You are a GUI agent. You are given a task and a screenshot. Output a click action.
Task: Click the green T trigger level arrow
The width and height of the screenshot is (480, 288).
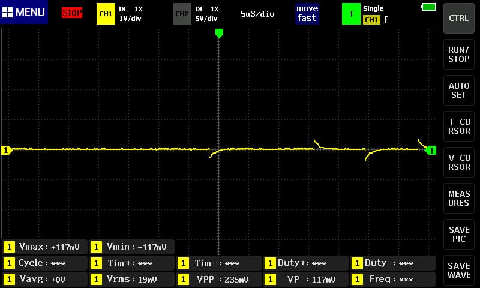pyautogui.click(x=431, y=150)
